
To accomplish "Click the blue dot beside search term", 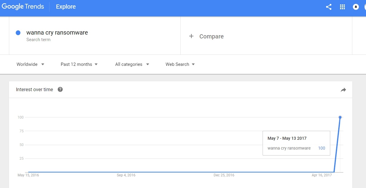I will coord(18,33).
